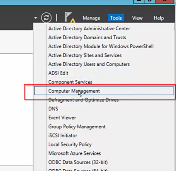The image size is (176, 171).
Task: Launch the DNS manager
Action: click(53, 109)
